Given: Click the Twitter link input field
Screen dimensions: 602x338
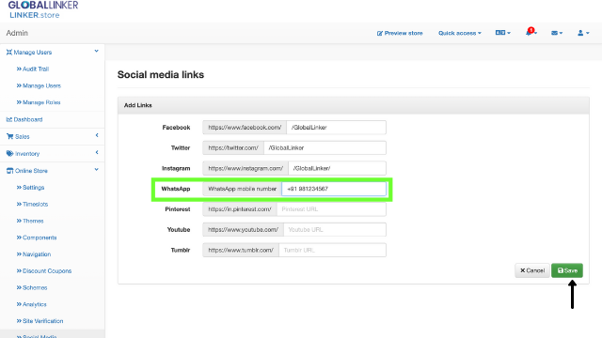Looking at the screenshot, I should 325,148.
